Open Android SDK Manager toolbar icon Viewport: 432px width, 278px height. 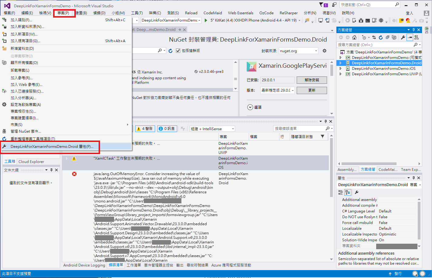(361, 20)
